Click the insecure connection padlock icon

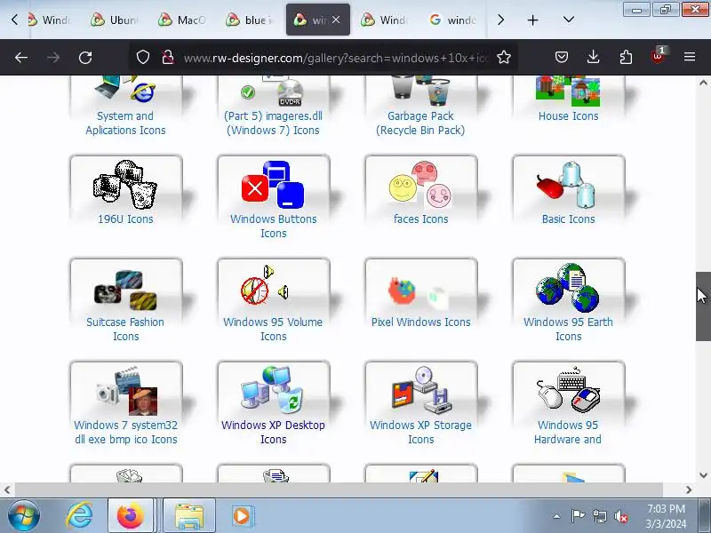(x=168, y=57)
